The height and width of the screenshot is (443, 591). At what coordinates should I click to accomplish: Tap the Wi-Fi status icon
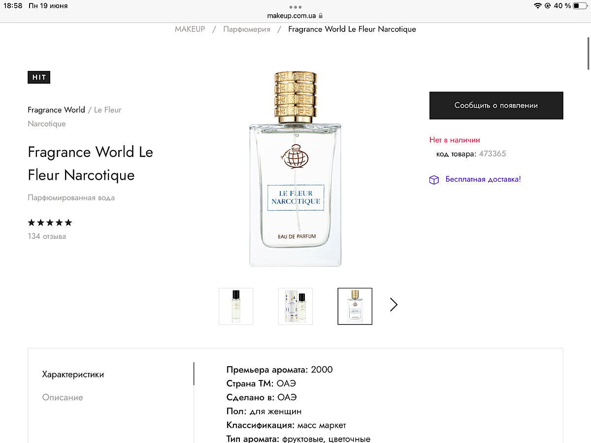click(537, 6)
